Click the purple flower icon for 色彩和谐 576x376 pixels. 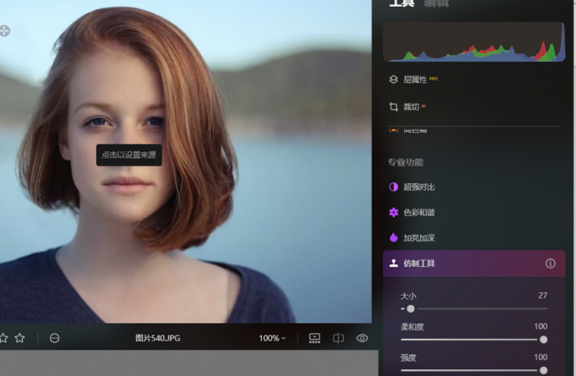(393, 213)
